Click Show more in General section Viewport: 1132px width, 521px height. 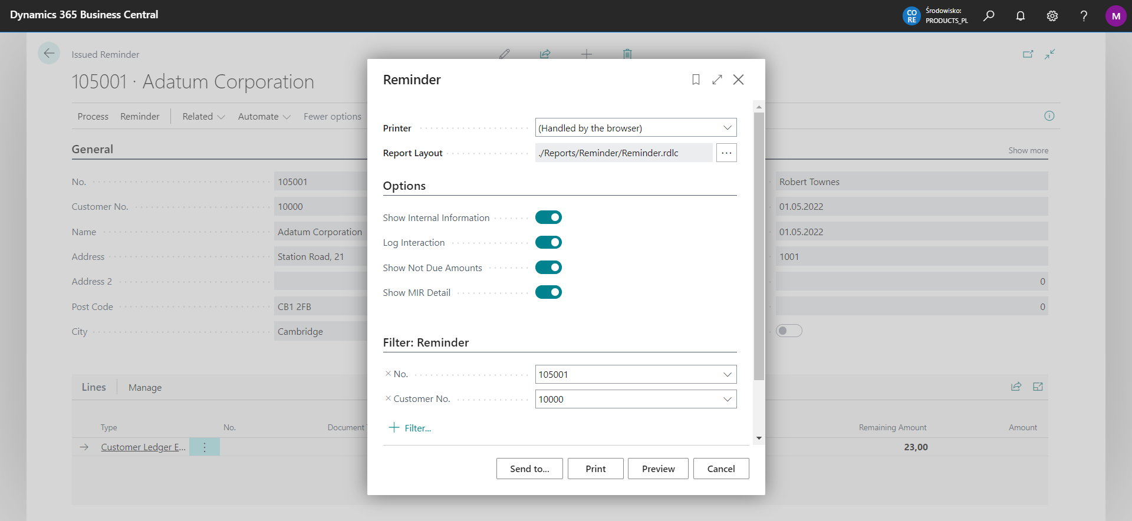point(1028,150)
